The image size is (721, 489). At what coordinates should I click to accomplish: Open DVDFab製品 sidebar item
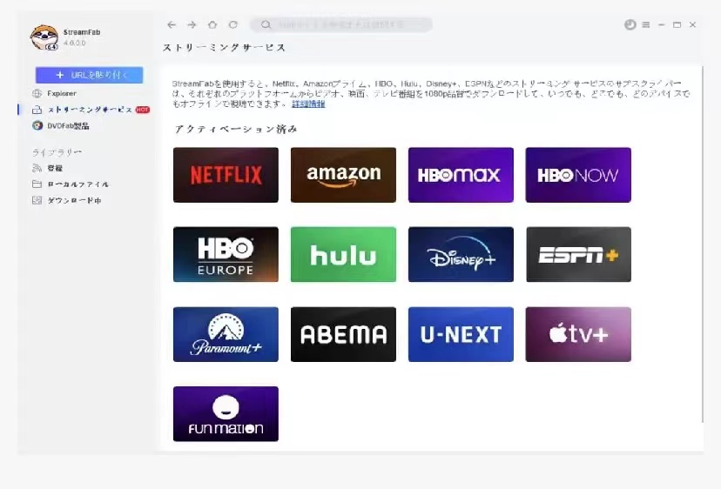click(x=68, y=126)
